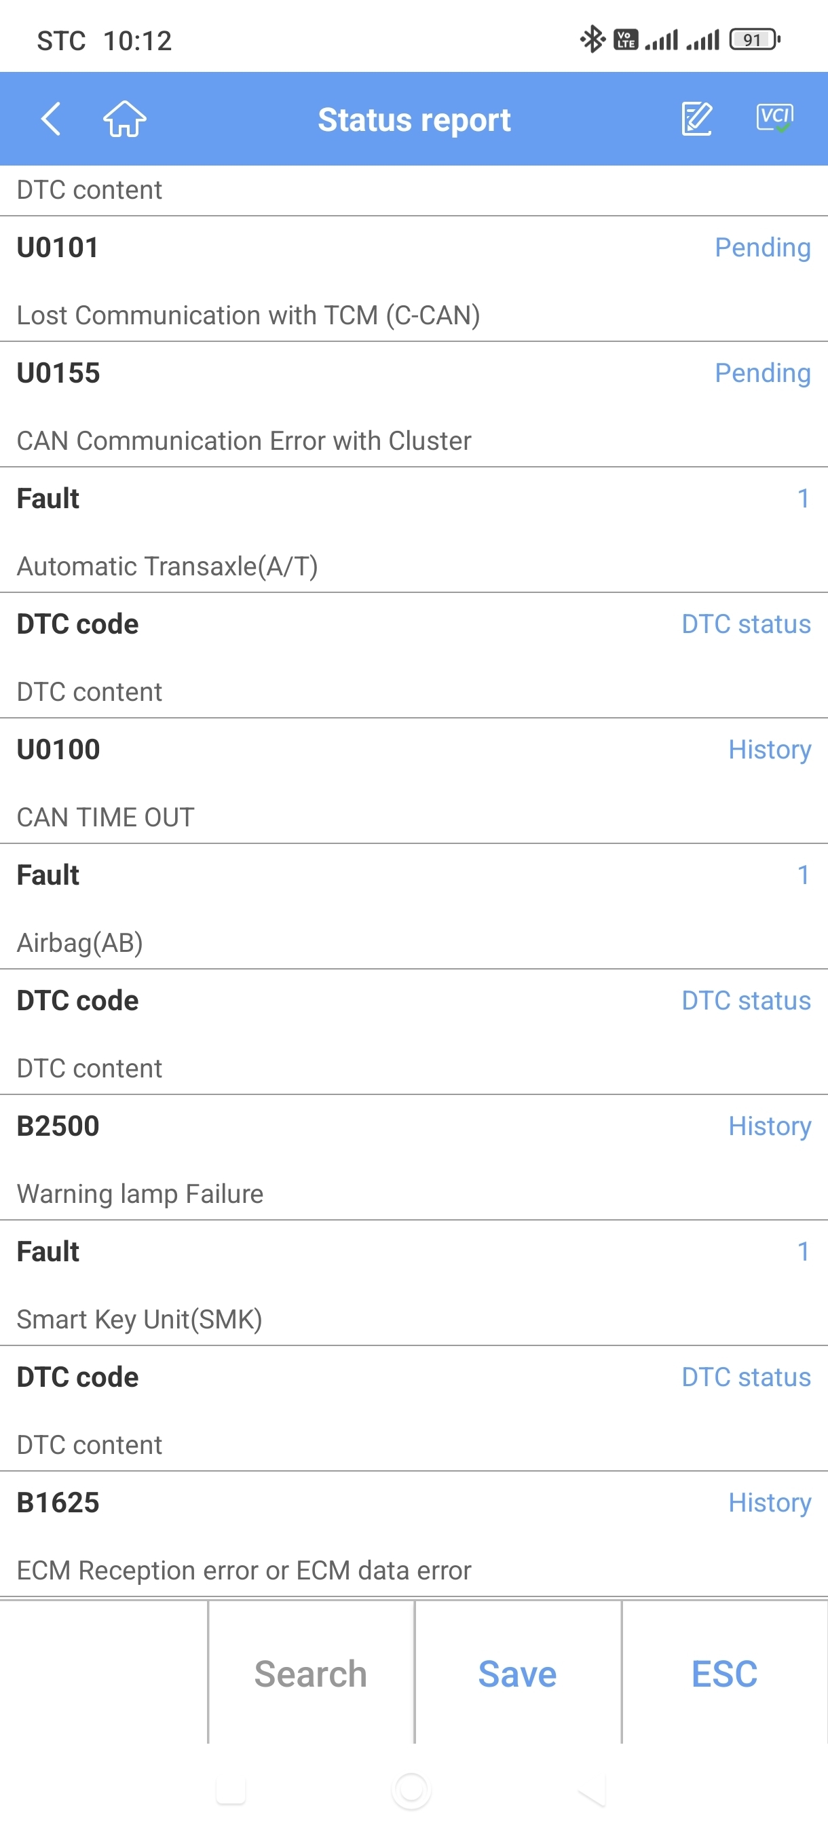
Task: Tap the Save button
Action: (x=517, y=1673)
